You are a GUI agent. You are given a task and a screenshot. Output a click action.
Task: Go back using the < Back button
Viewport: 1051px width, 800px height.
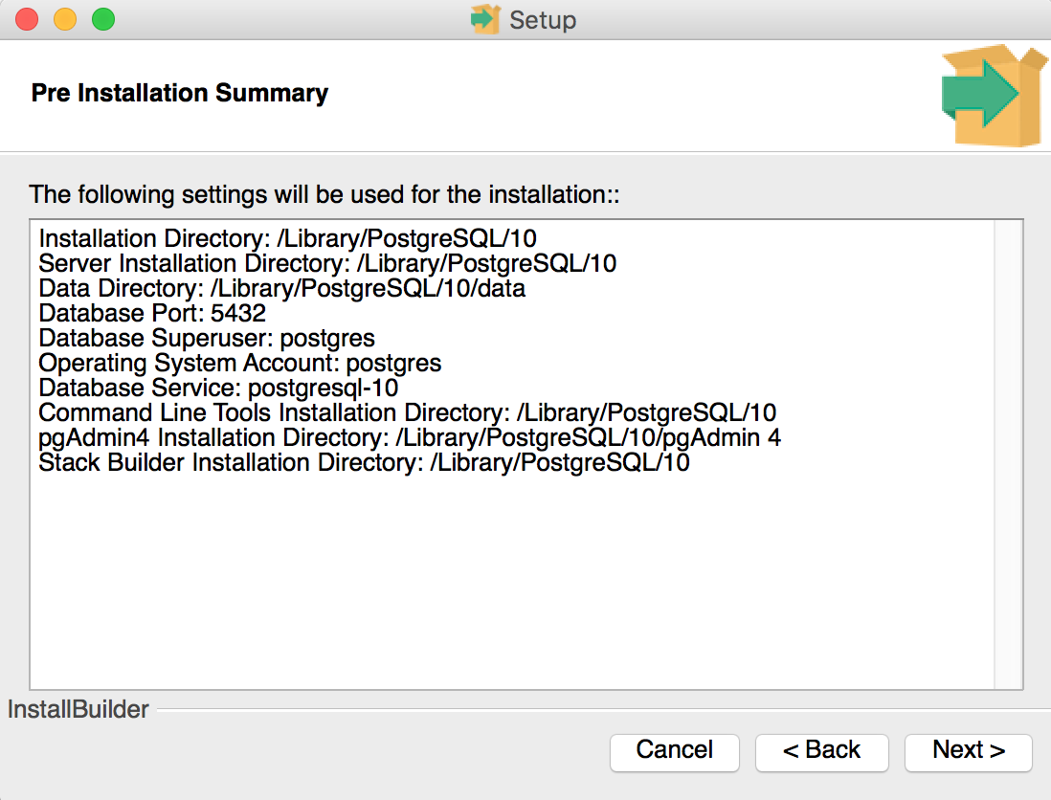point(821,751)
